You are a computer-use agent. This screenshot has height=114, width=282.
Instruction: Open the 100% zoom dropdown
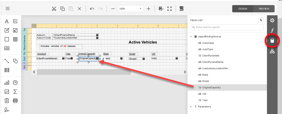131,9
